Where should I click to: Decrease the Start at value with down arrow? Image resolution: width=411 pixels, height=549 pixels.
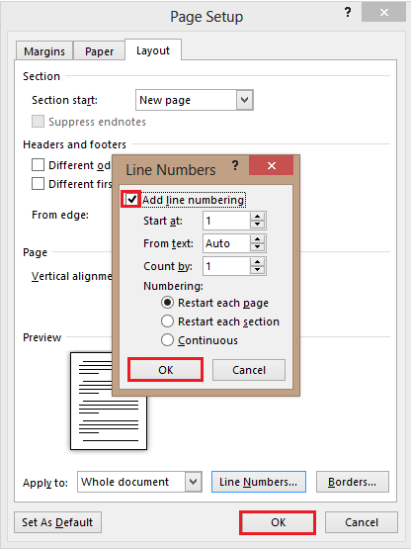coord(258,225)
